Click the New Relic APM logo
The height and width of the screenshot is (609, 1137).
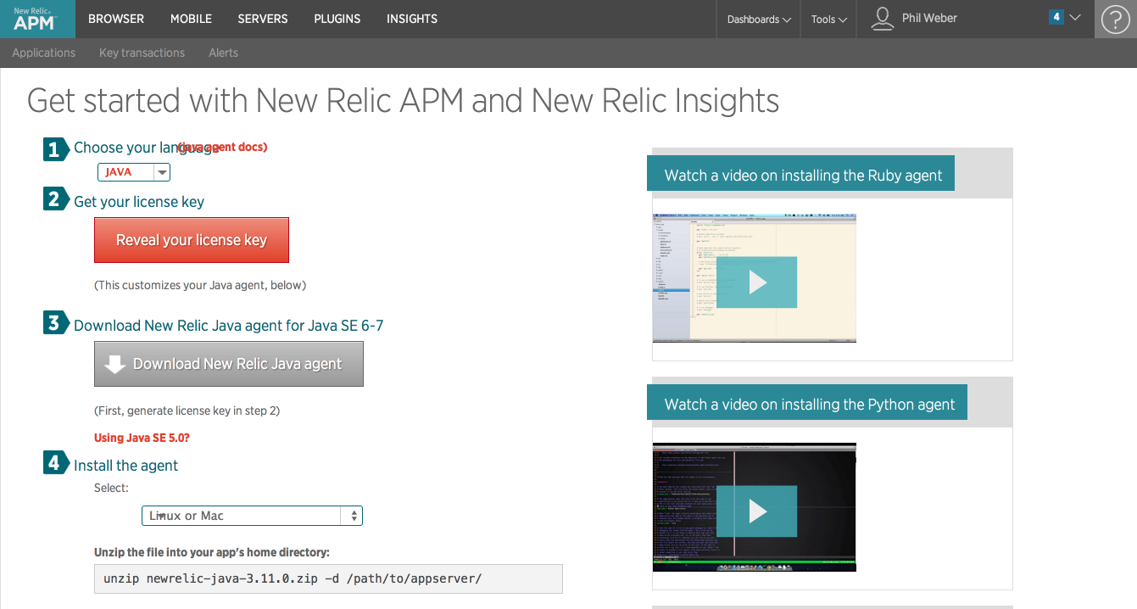[x=37, y=19]
